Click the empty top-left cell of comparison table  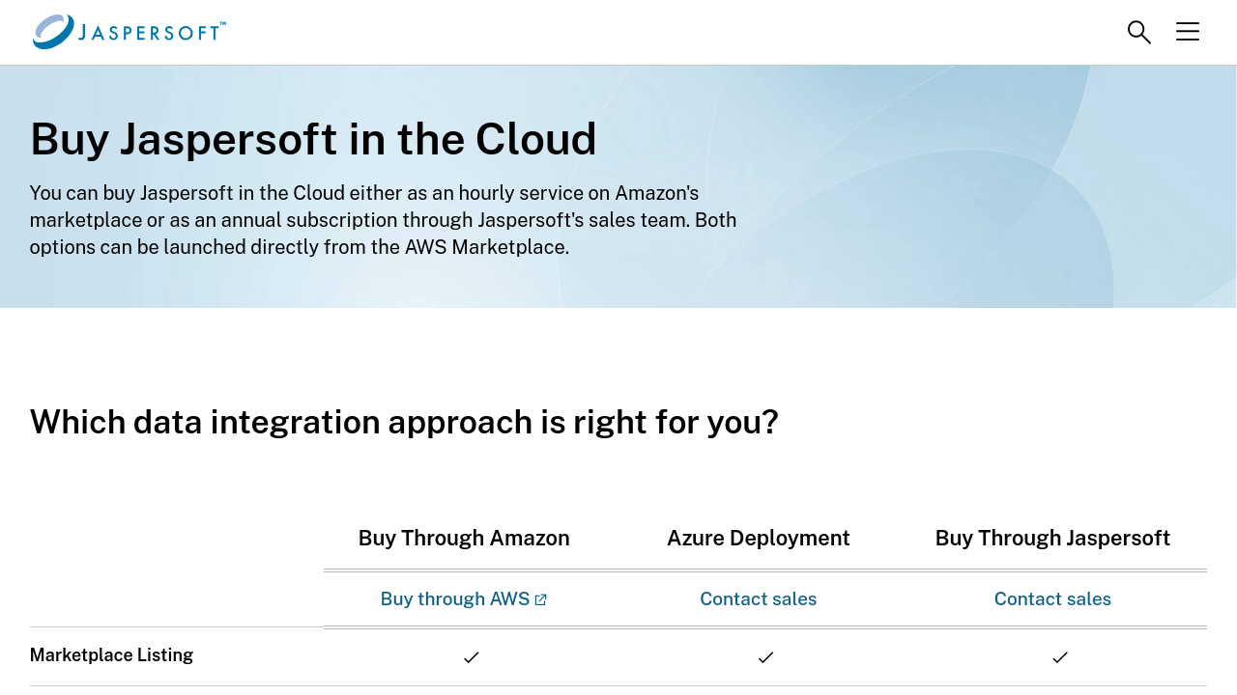[176, 568]
